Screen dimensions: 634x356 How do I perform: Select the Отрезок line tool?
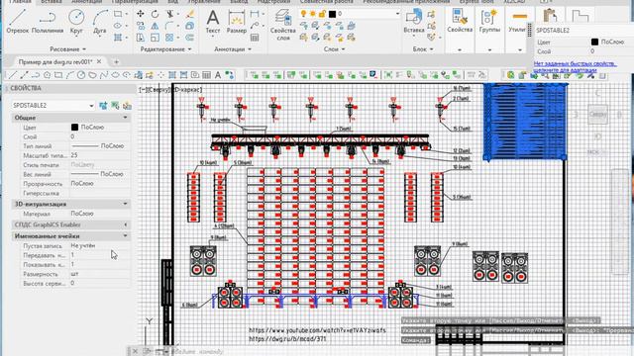[x=18, y=21]
